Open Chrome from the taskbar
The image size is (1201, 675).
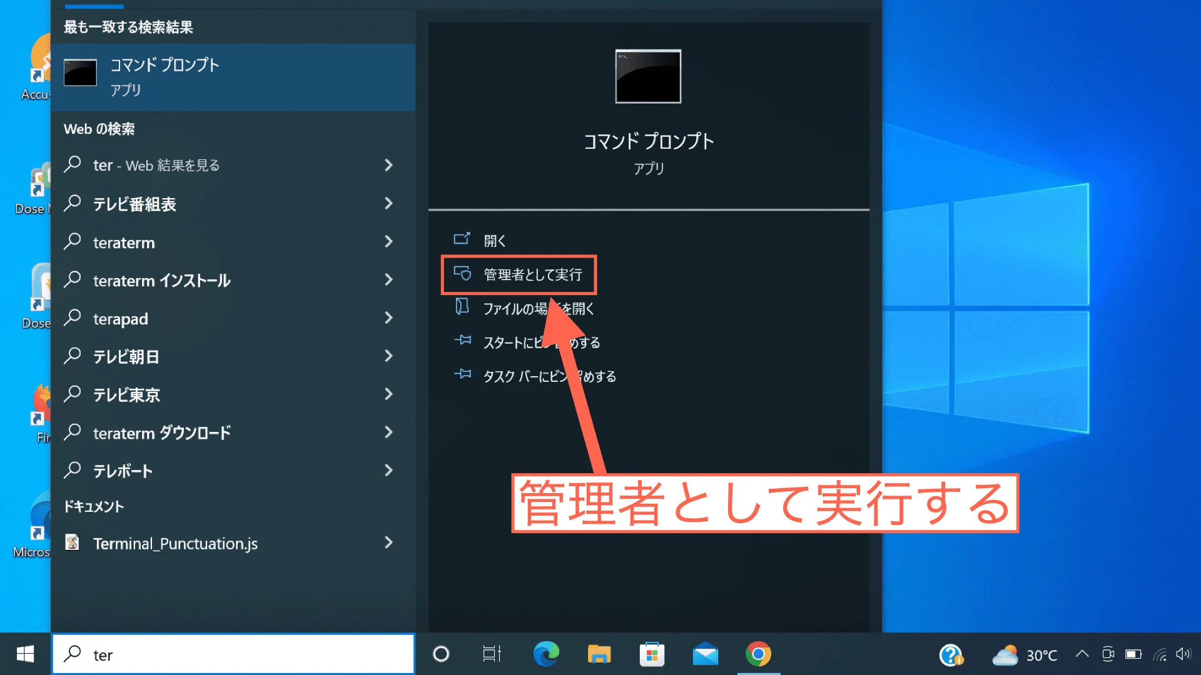pos(758,654)
